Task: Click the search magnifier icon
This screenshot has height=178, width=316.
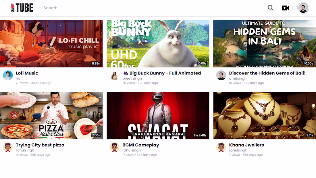Action: point(270,8)
